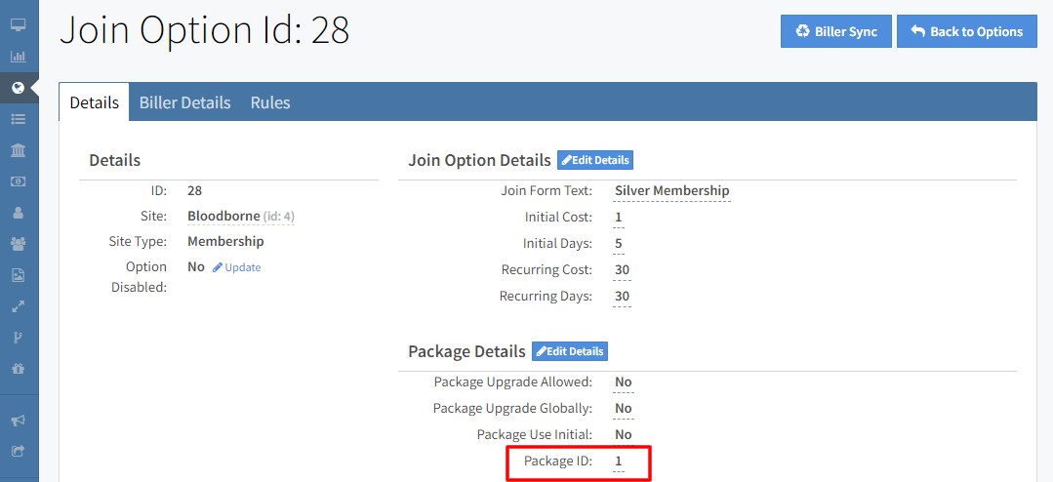1053x482 pixels.
Task: Click the gift icon in sidebar
Action: pyautogui.click(x=18, y=369)
